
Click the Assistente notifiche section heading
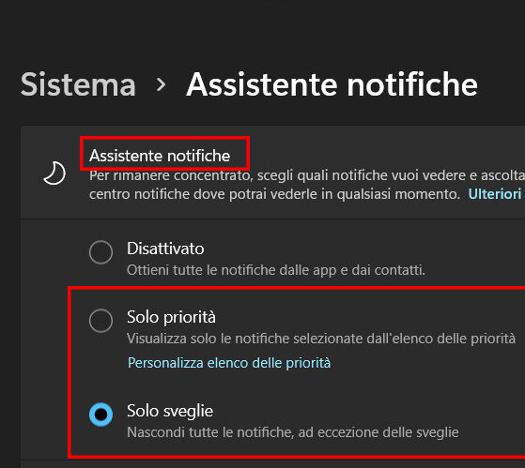pyautogui.click(x=160, y=156)
